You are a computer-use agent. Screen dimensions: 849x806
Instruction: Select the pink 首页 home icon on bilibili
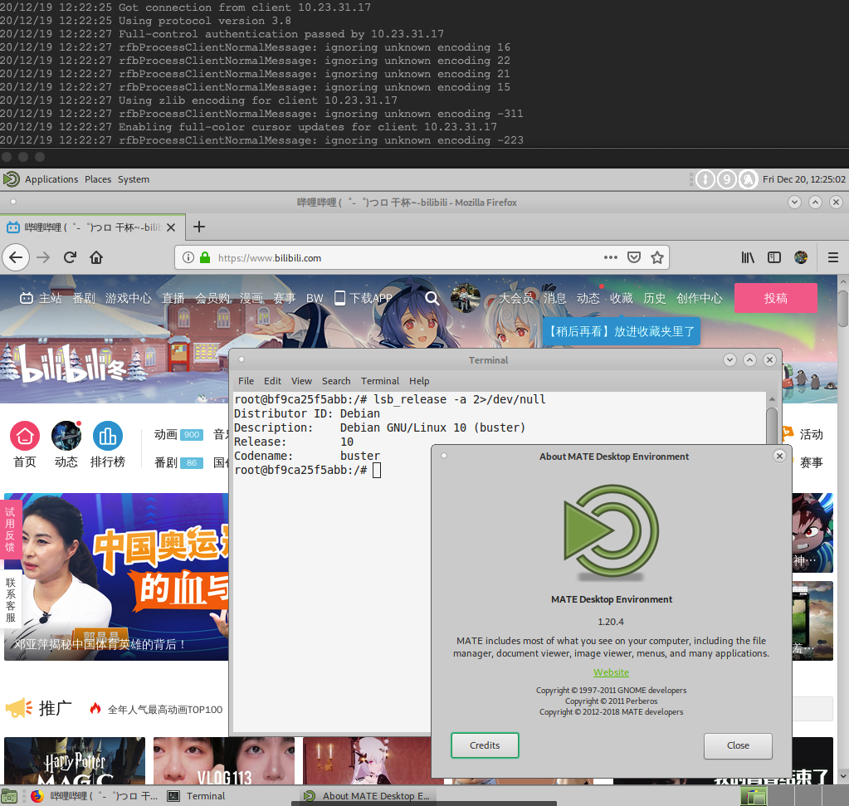coord(24,436)
